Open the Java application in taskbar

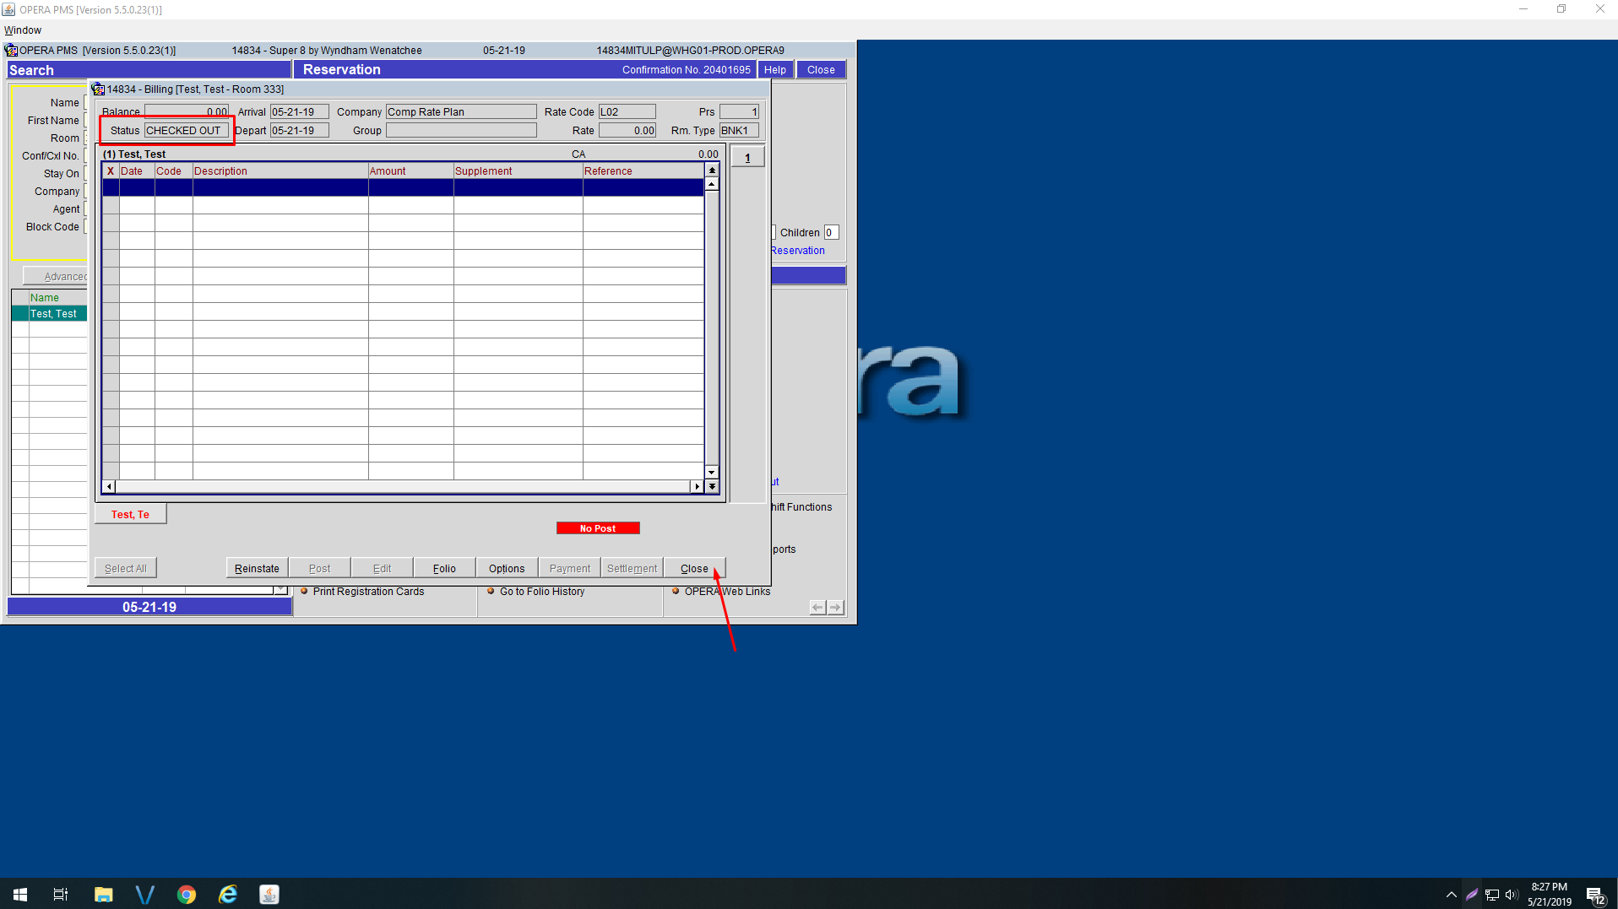(269, 895)
